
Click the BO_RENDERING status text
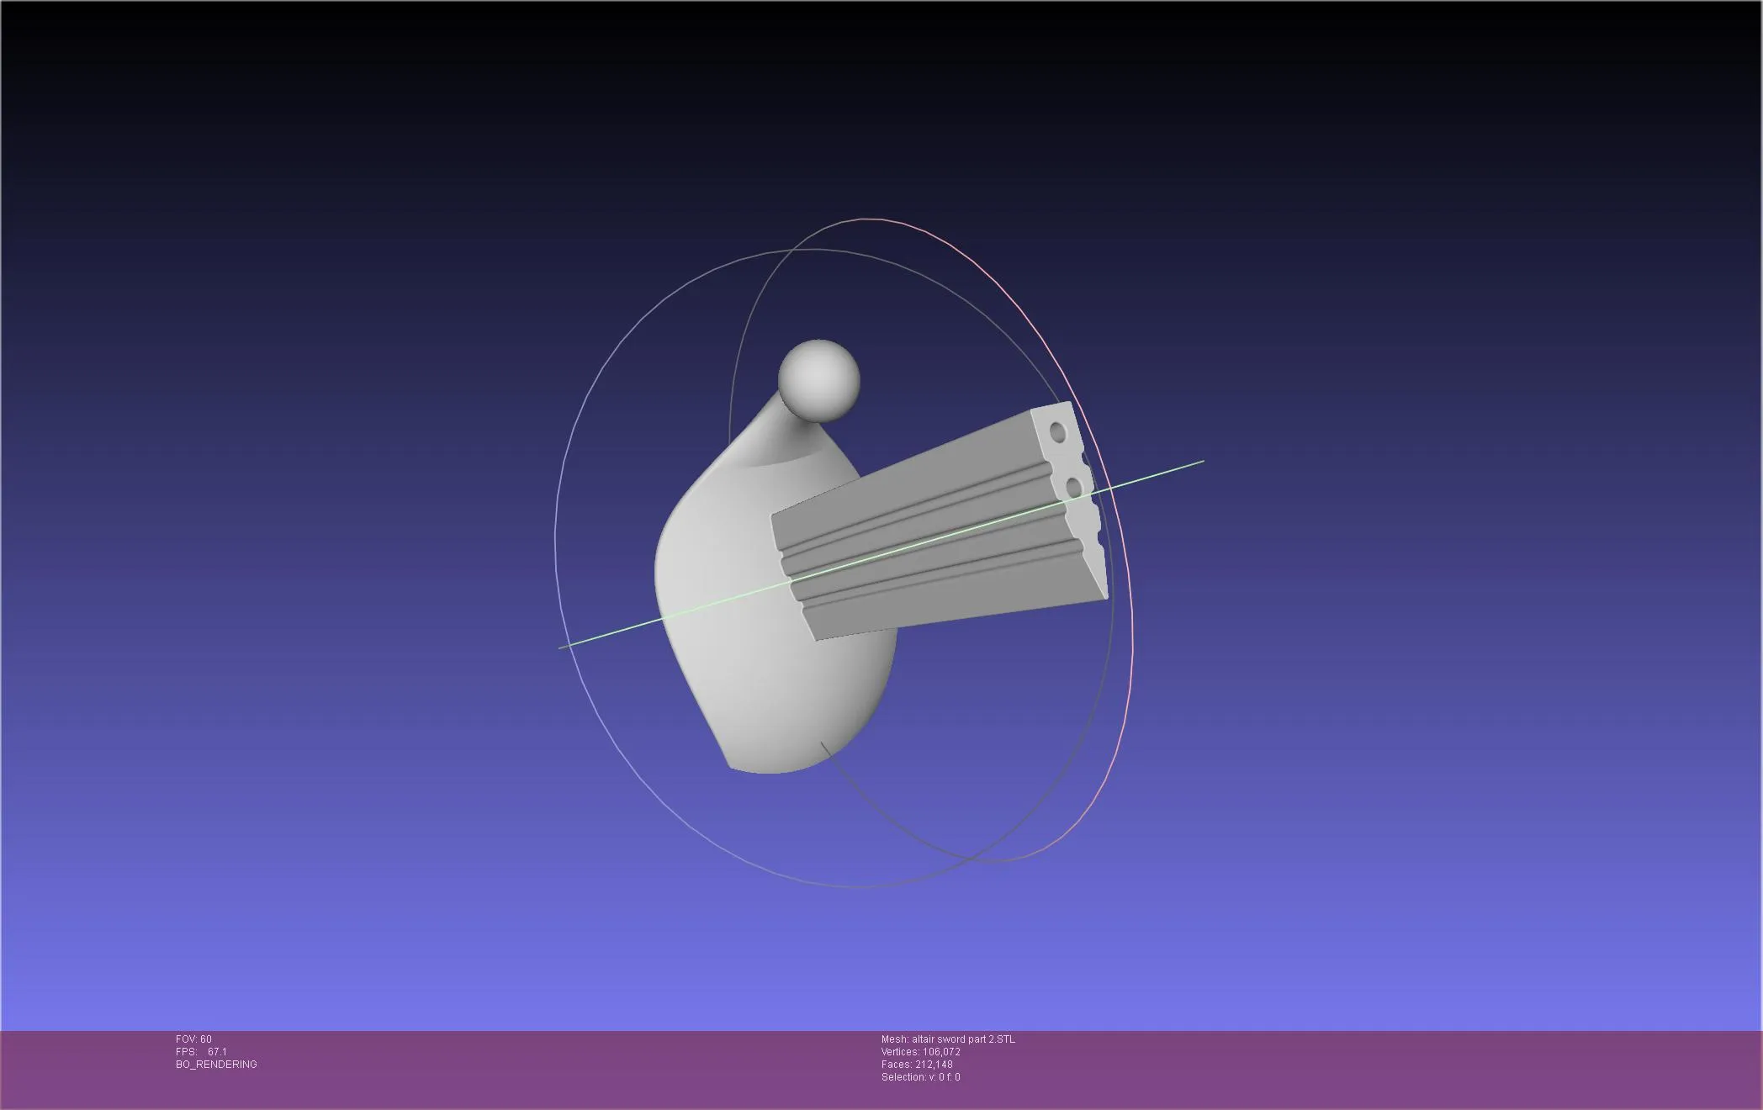(x=216, y=1065)
